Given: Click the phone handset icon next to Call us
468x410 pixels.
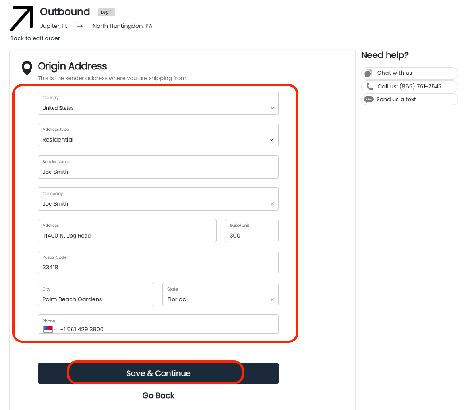Looking at the screenshot, I should pos(370,87).
